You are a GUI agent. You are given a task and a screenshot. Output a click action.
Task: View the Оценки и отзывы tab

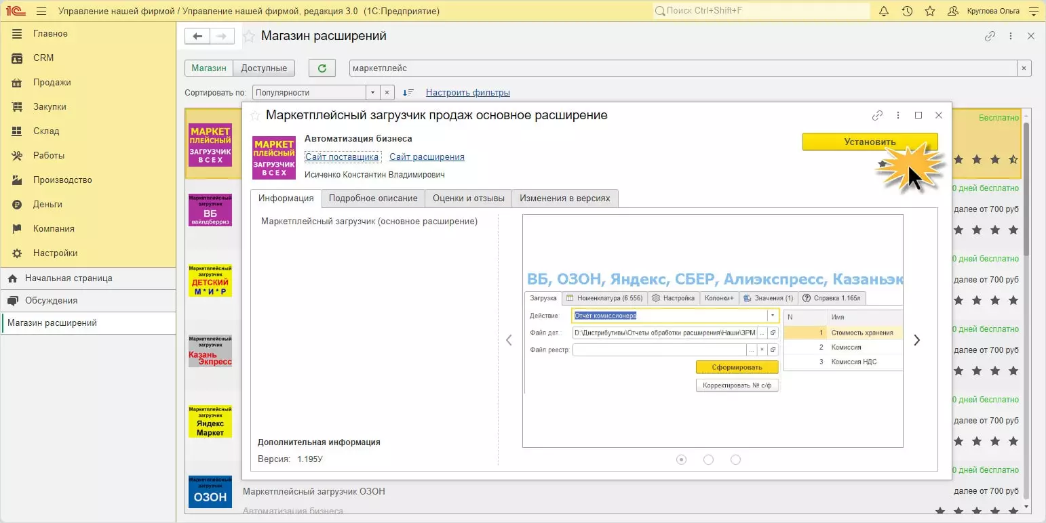click(x=469, y=198)
